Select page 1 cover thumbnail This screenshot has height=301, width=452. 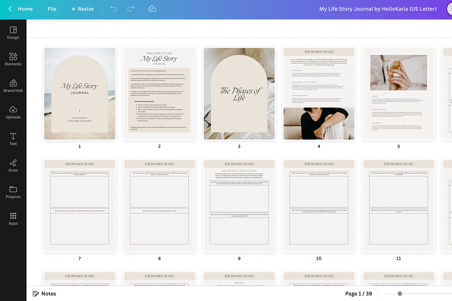point(79,94)
